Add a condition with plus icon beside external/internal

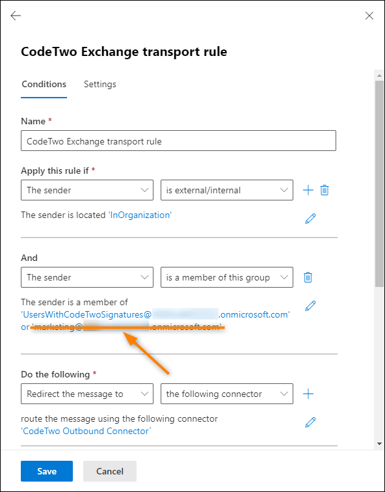point(308,190)
